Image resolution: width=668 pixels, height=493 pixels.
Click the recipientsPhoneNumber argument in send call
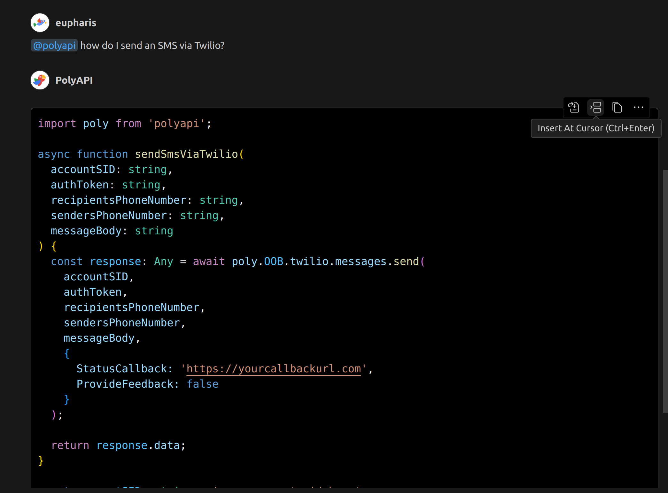(131, 307)
